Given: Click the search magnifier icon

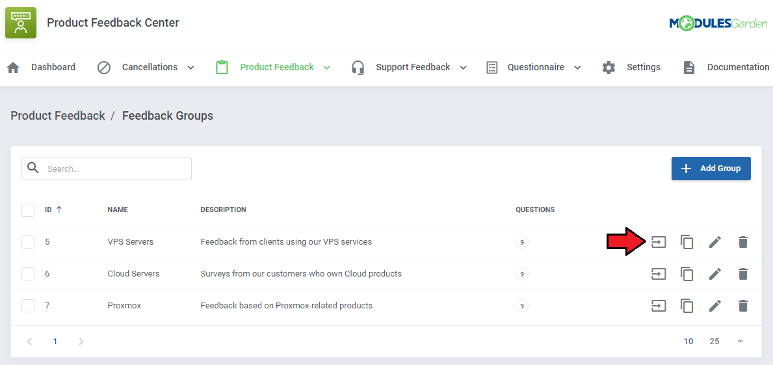Looking at the screenshot, I should coord(33,169).
